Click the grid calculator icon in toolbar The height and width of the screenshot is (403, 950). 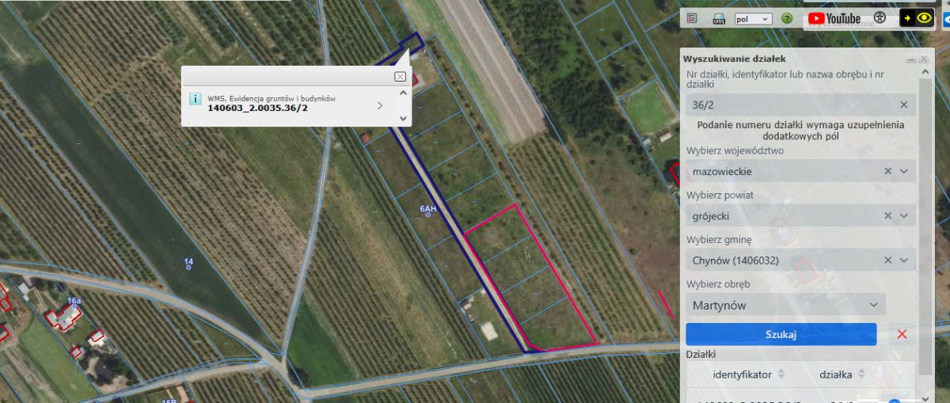click(692, 18)
